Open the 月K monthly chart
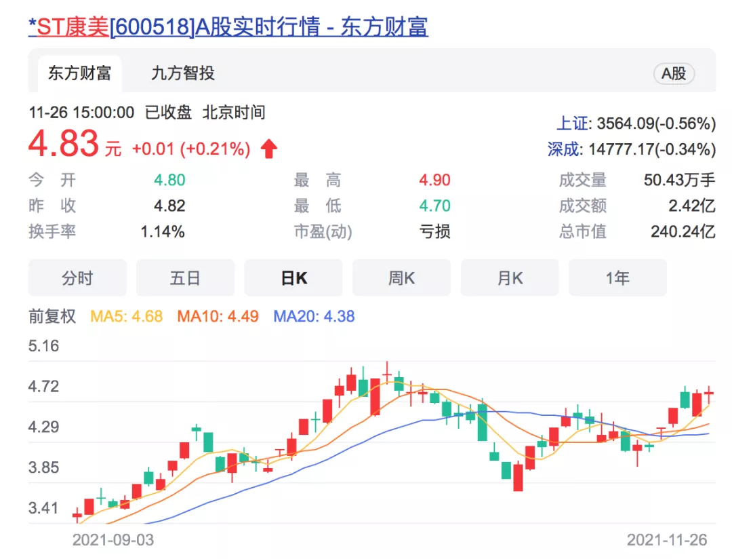This screenshot has height=559, width=732. click(510, 278)
